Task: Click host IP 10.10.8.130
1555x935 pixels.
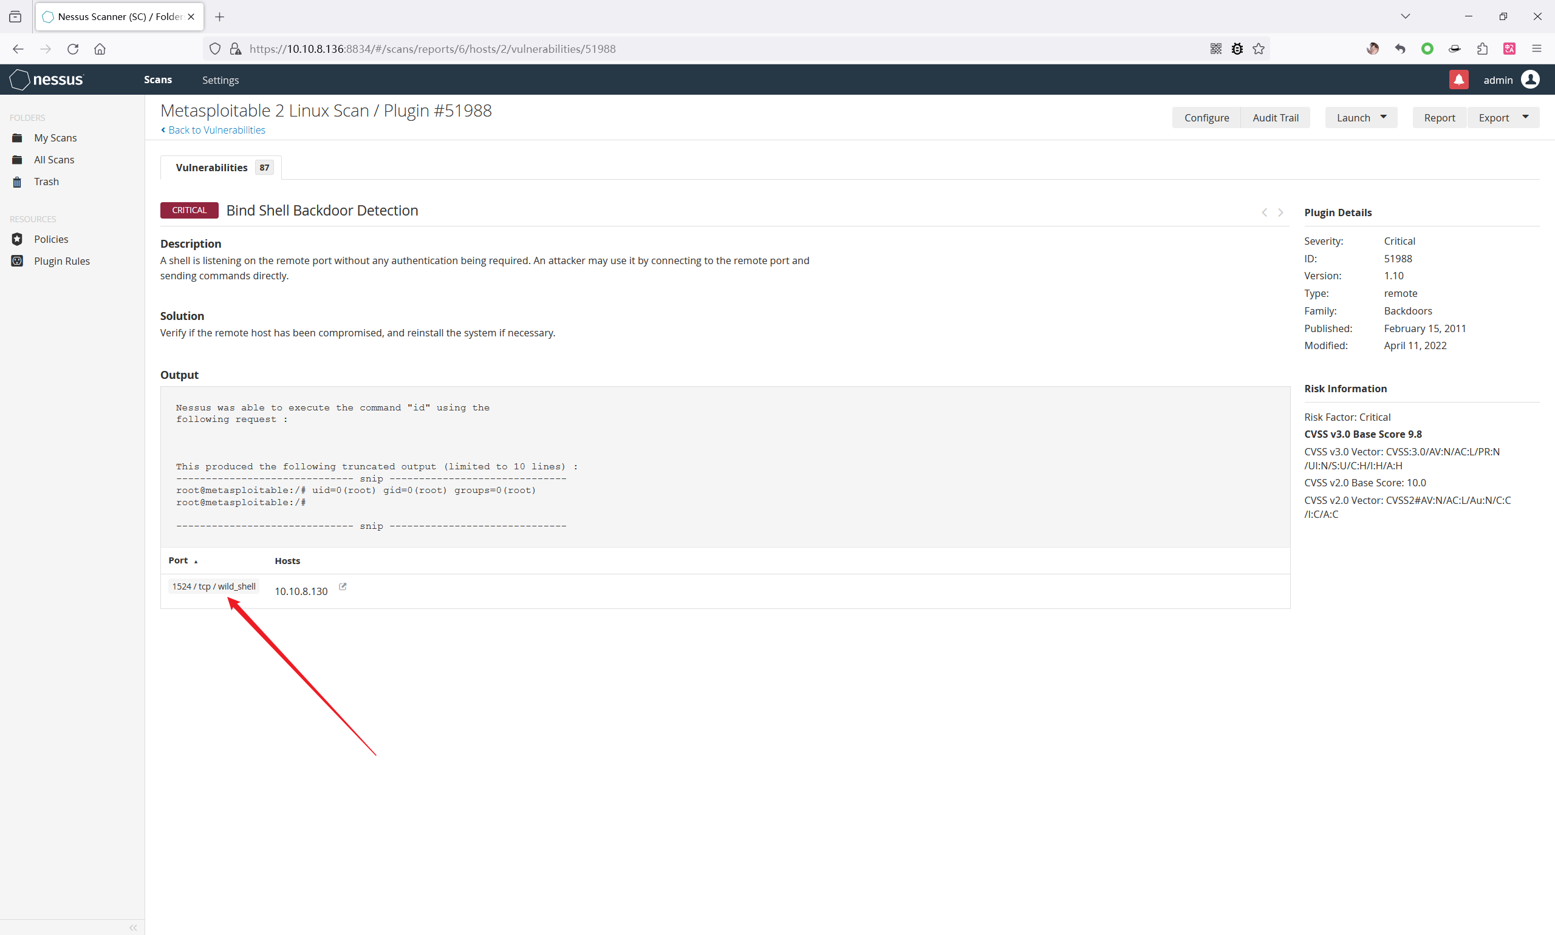Action: [301, 591]
